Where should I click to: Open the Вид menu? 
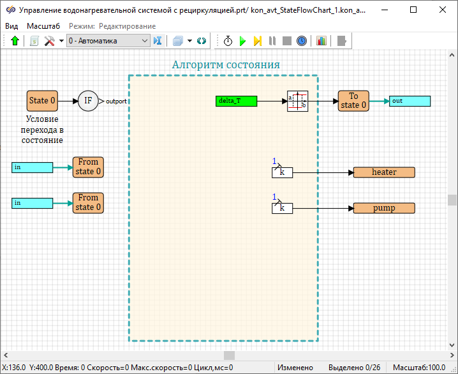tap(11, 26)
